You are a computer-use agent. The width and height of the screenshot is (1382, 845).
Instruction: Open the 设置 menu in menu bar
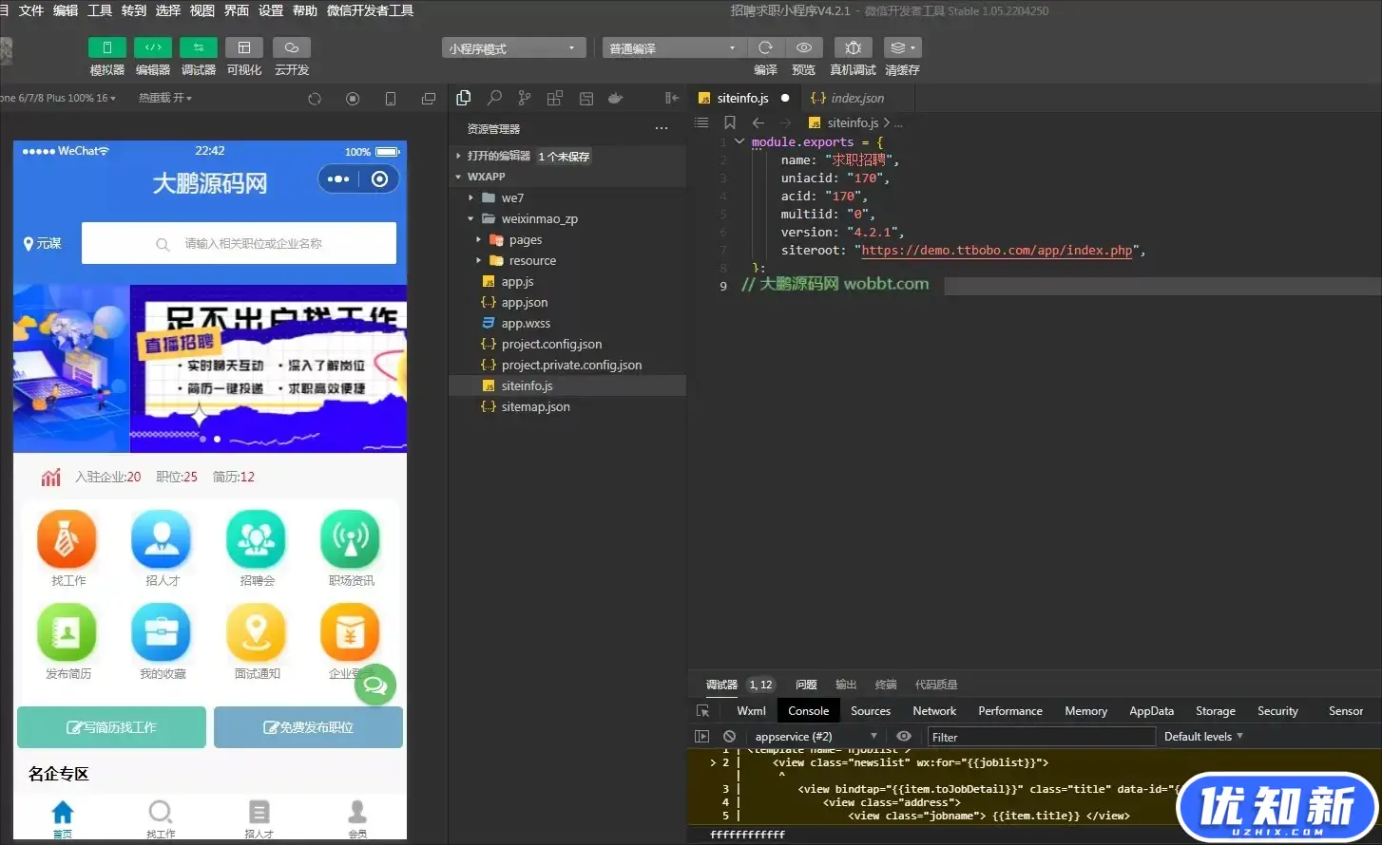[271, 10]
